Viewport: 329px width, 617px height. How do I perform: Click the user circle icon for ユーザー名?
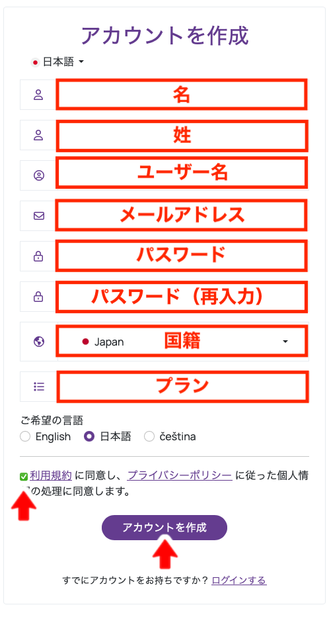pos(38,175)
